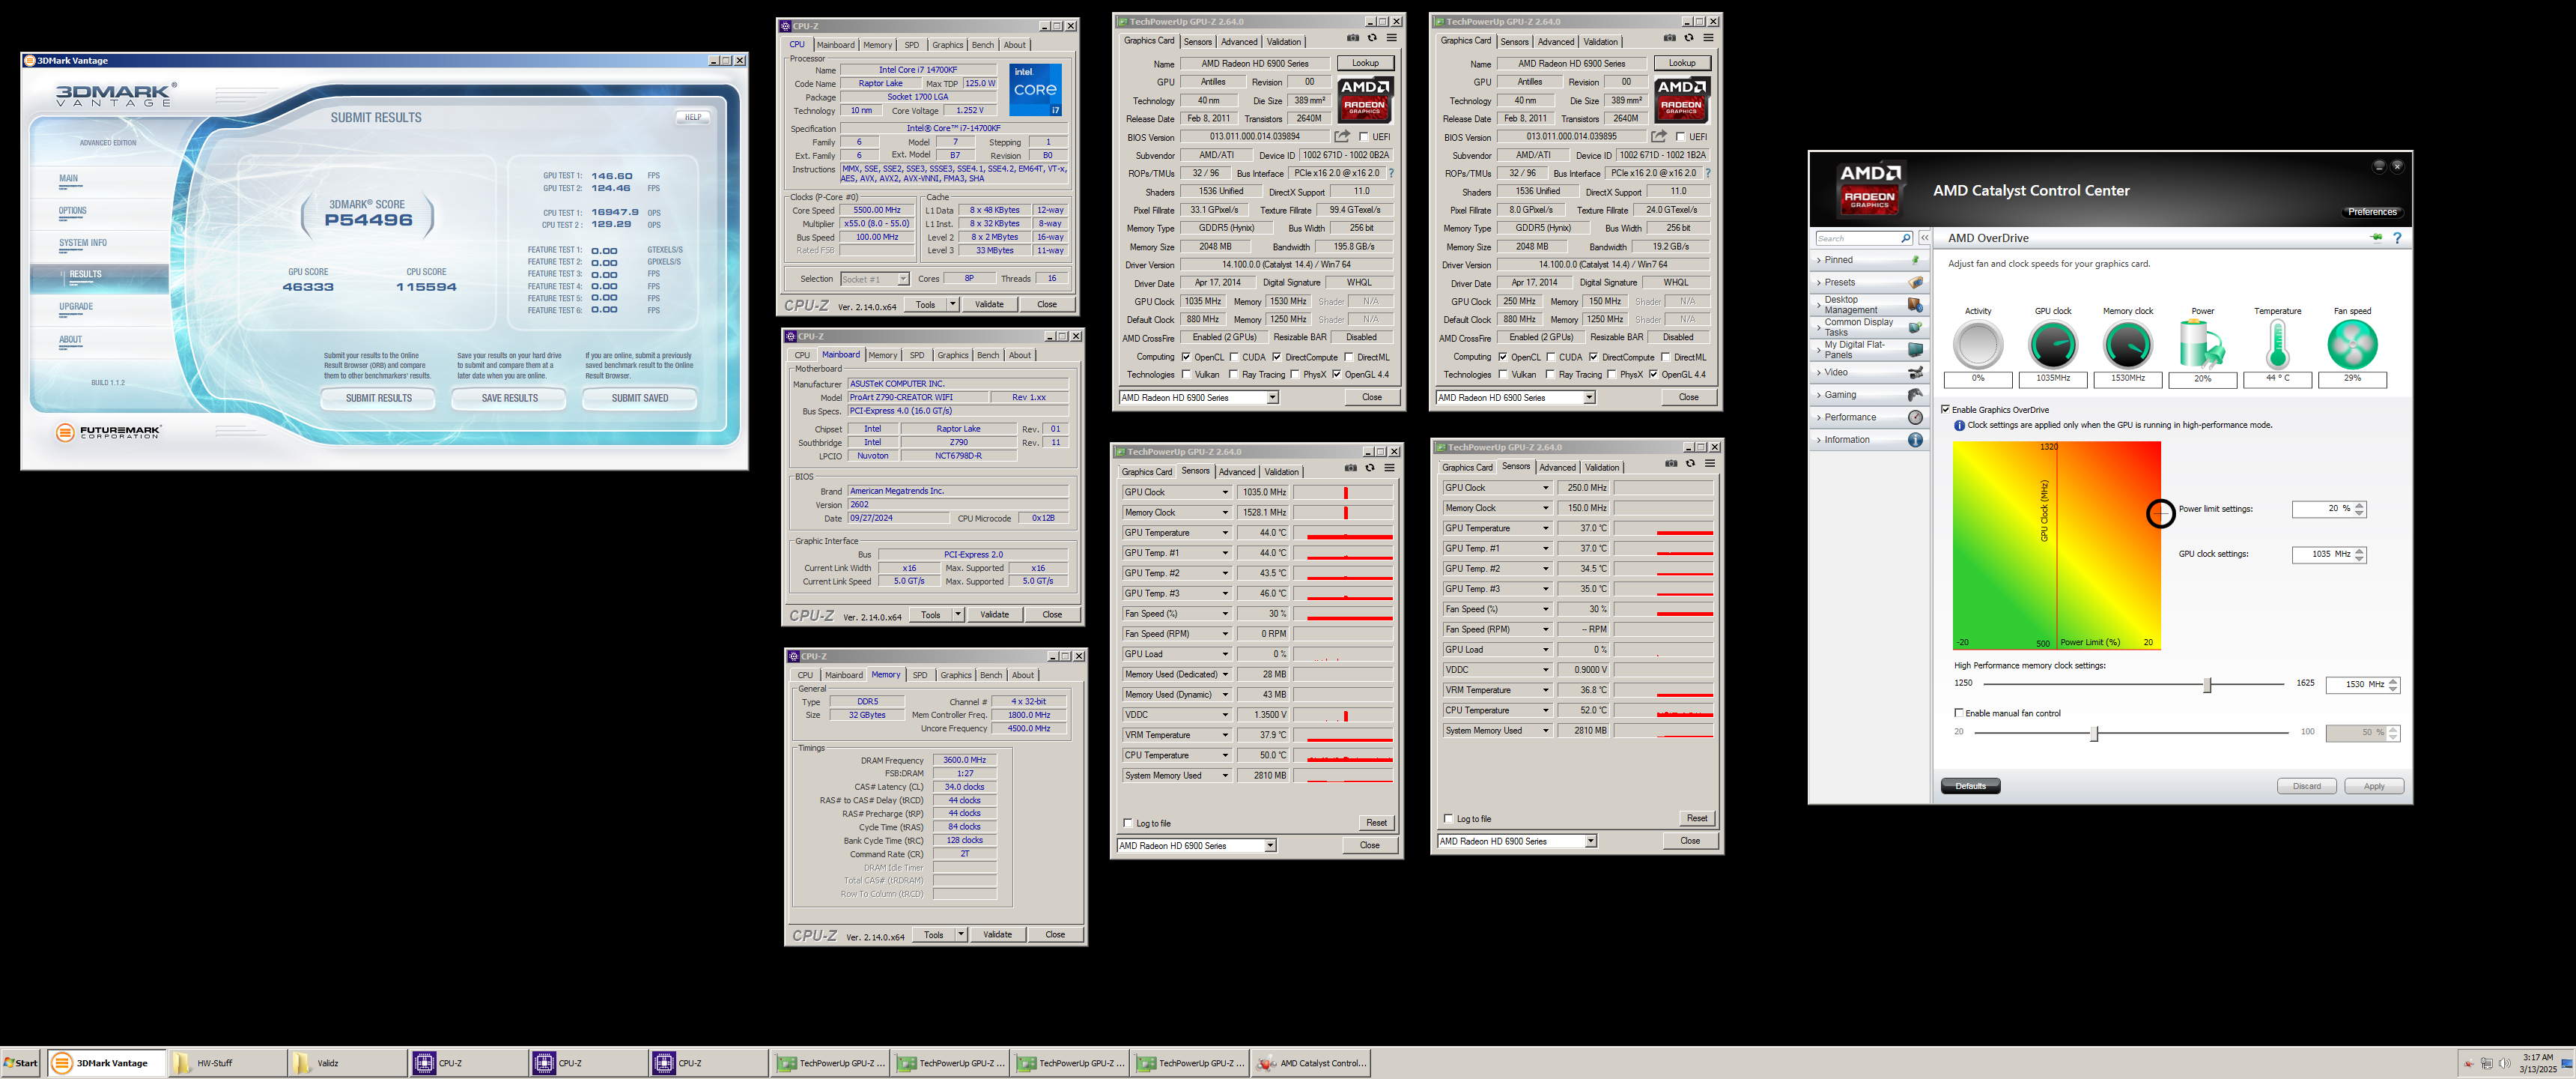The width and height of the screenshot is (2576, 1079).
Task: Click SUBMIT RESULTS button in 3DMark Vantage
Action: 379,399
